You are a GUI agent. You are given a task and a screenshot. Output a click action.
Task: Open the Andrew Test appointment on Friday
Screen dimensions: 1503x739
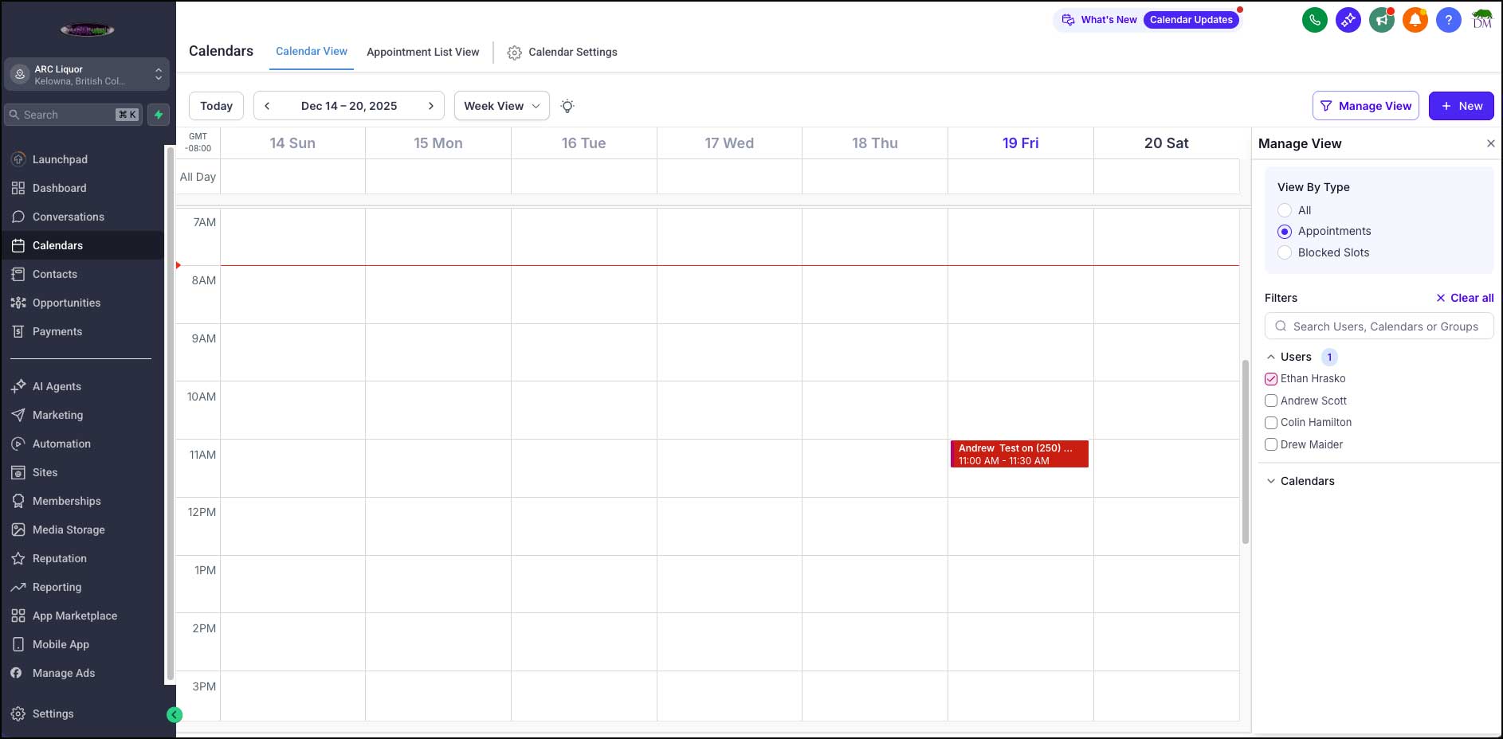click(1019, 454)
